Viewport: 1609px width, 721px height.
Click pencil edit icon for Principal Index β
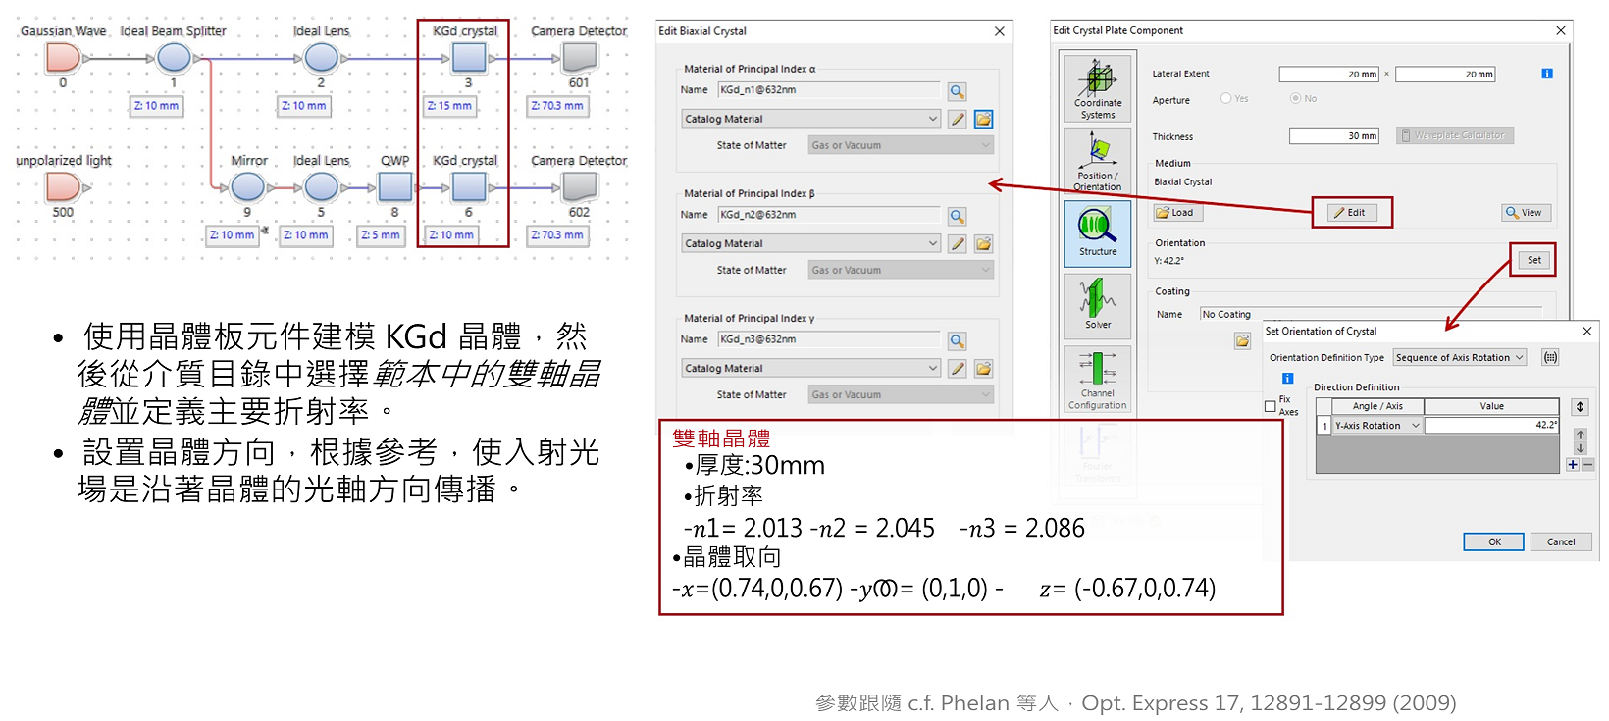click(x=958, y=243)
